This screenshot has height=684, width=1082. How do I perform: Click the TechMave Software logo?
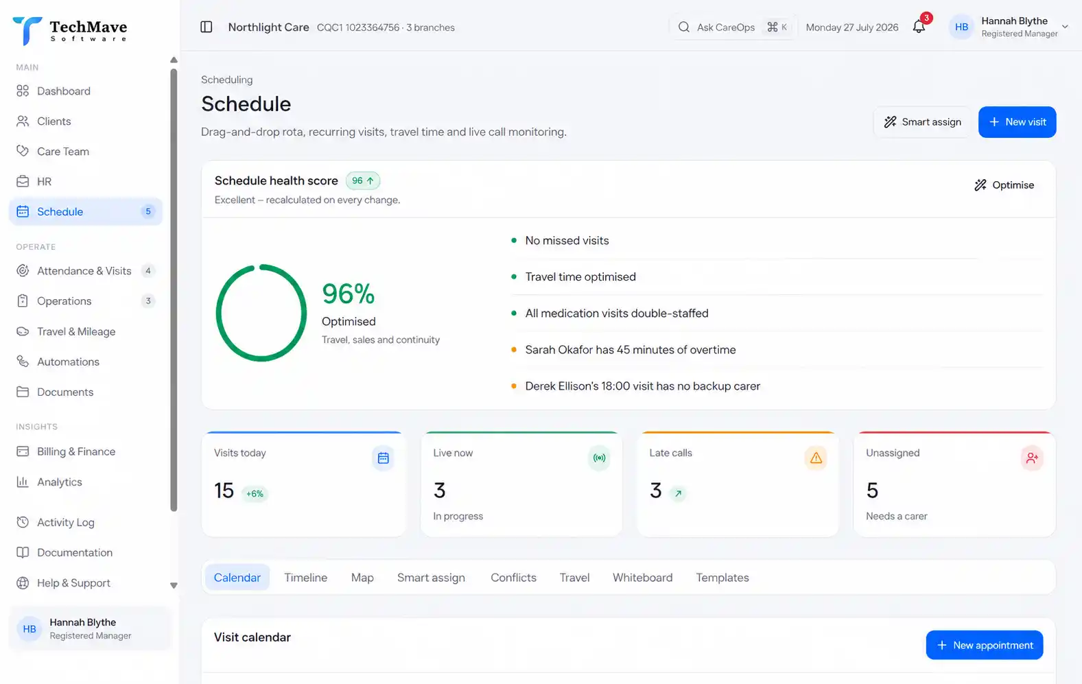click(70, 30)
